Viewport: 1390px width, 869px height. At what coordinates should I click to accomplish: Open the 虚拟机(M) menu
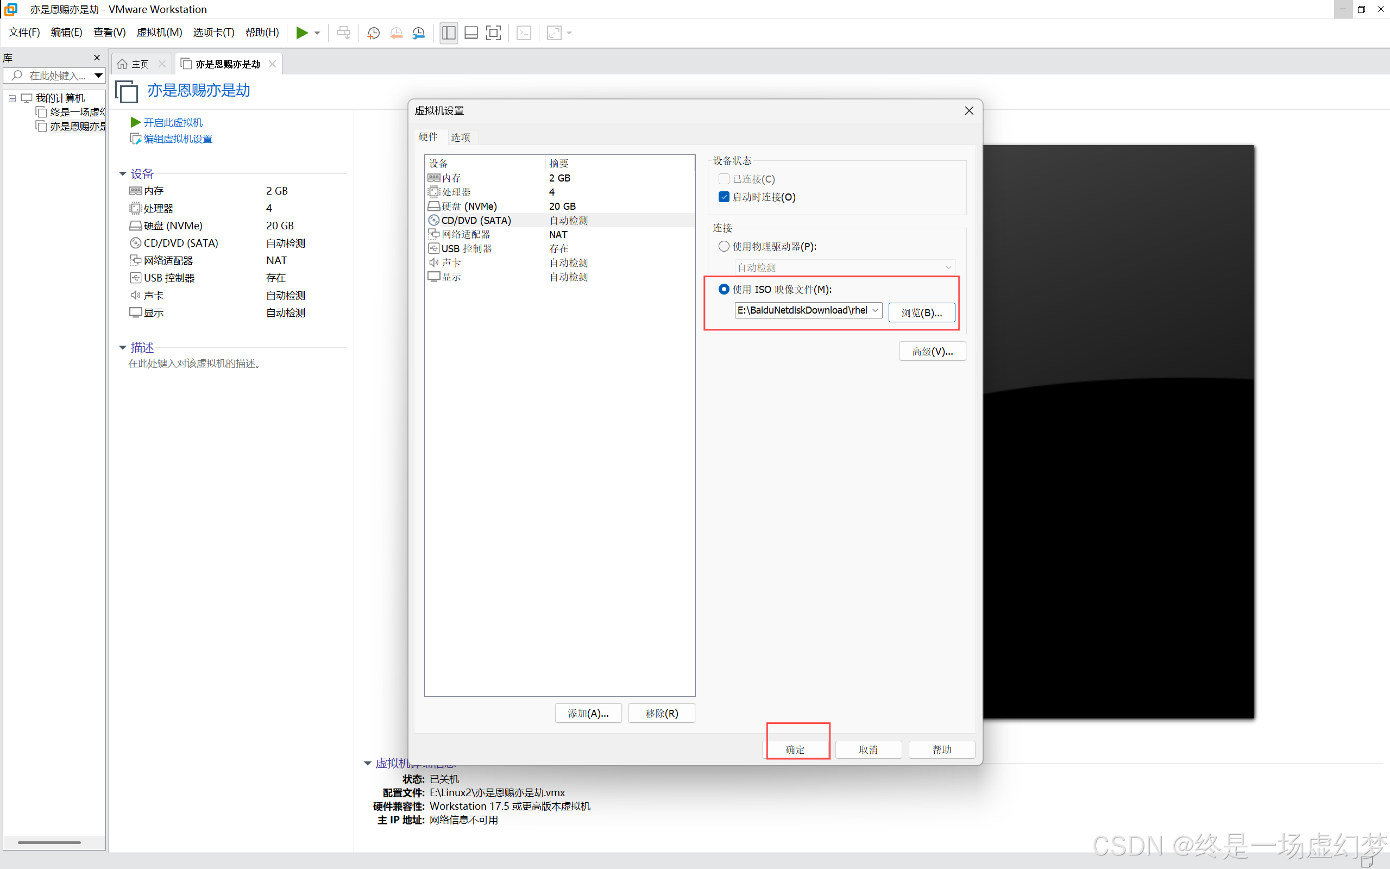(159, 33)
